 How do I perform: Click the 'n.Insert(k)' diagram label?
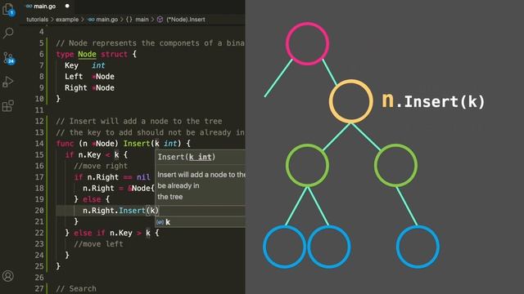(433, 101)
